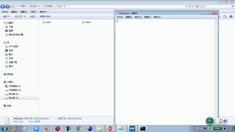Screen dimensions: 235x132
Task: Select 新加卷 (F:) in navigation pane
Action: tap(14, 98)
